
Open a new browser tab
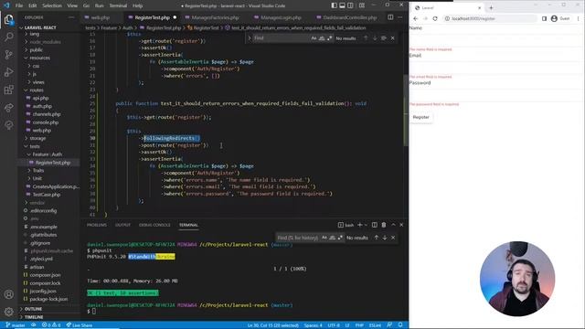click(491, 8)
